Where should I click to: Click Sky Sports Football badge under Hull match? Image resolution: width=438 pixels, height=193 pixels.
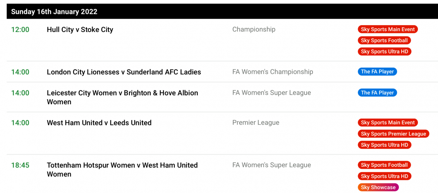tap(384, 41)
